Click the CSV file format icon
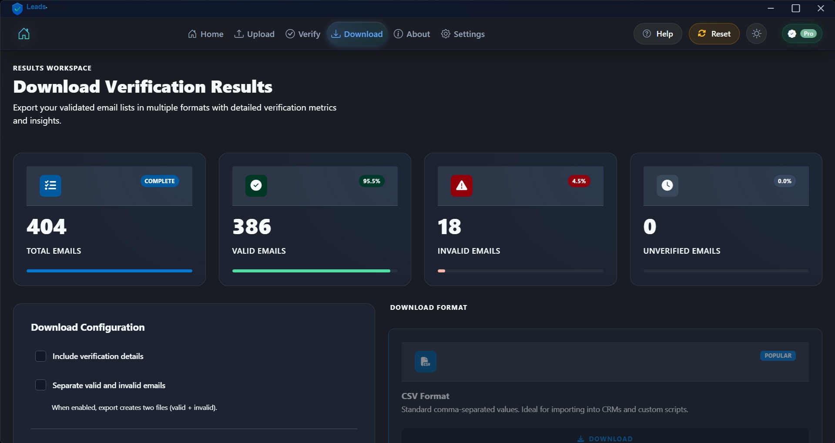835x443 pixels. [x=426, y=362]
